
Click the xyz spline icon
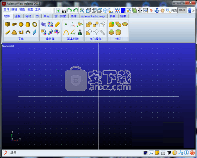[x=73, y=32]
